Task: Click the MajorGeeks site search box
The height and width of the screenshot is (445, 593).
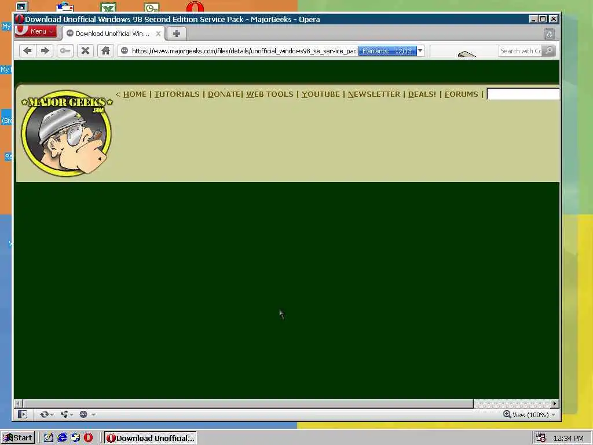Action: click(x=523, y=94)
